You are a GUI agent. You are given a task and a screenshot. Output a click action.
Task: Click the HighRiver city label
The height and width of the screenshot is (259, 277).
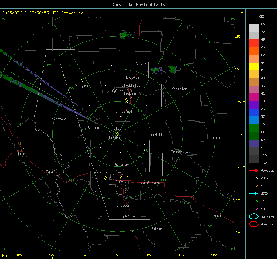128,216
